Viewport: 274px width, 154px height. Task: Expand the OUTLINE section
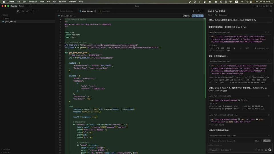pos(6,149)
